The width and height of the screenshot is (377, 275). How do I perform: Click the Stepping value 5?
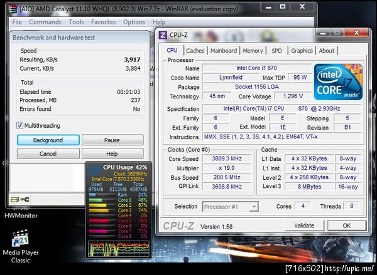click(347, 118)
